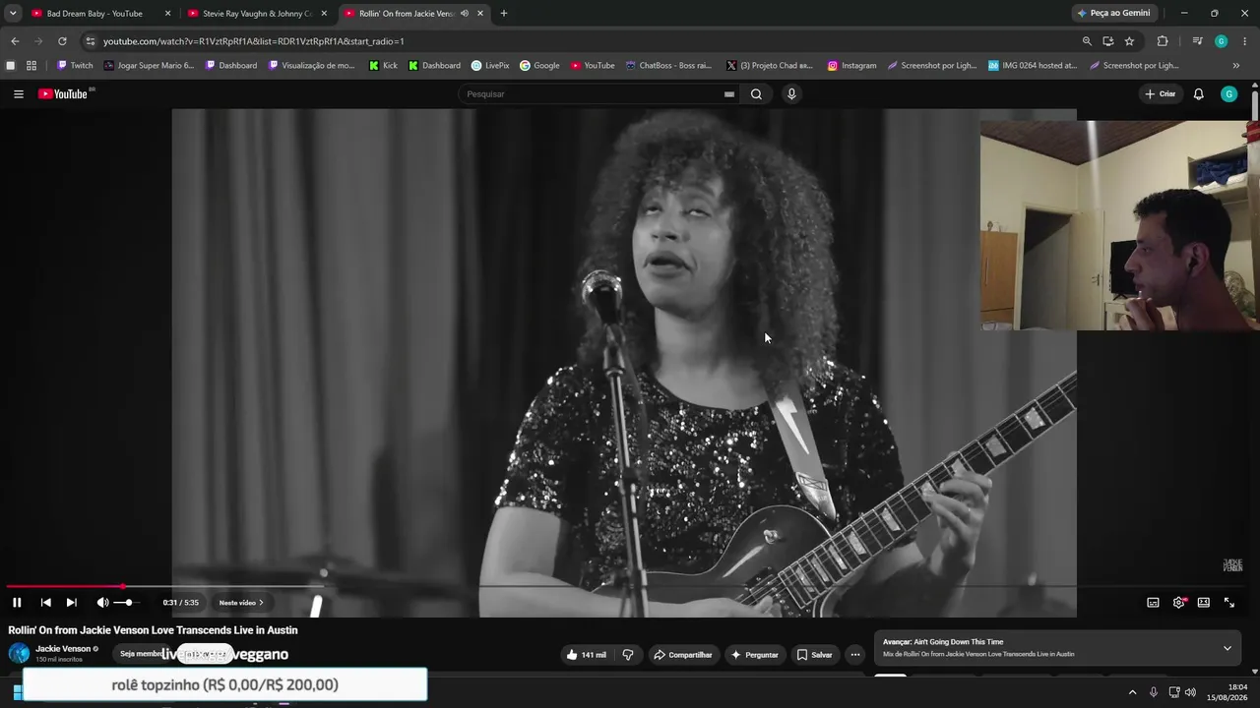Open the on-screen keyboard icon in search box

[728, 94]
